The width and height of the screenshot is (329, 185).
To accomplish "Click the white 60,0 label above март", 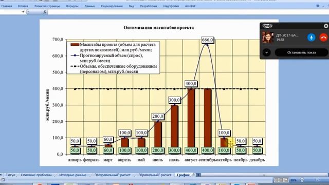I will [x=108, y=139].
